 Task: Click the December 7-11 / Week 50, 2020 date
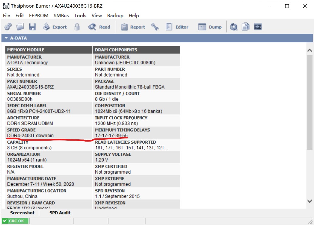point(41,184)
